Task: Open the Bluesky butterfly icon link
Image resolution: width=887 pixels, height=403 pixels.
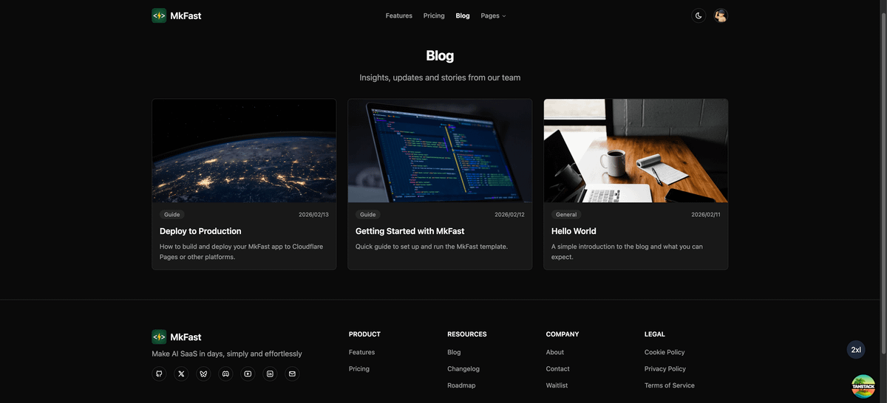Action: (x=203, y=373)
